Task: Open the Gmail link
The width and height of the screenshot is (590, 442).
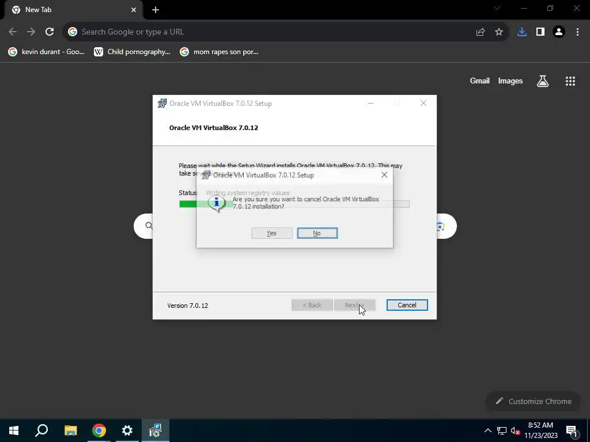Action: click(x=480, y=81)
